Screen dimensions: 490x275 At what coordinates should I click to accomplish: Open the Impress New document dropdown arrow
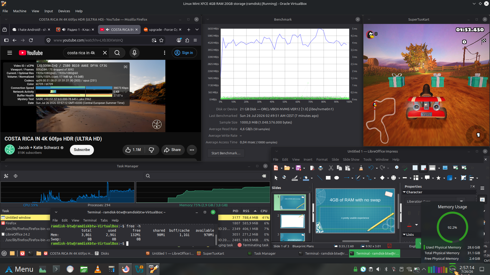click(281, 168)
